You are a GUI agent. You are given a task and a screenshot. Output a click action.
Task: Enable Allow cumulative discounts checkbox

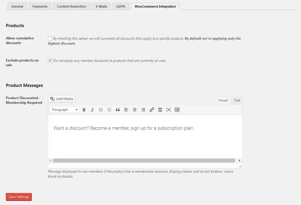50,39
